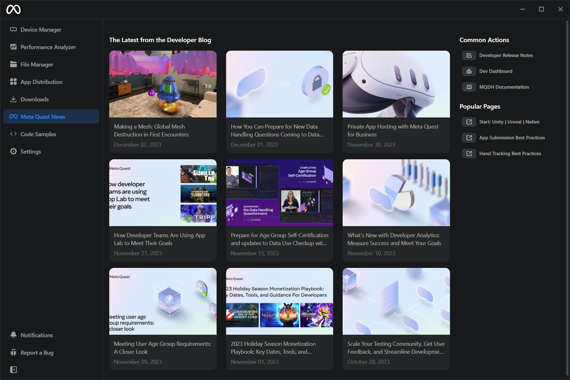
Task: Open App Submission Best Practices
Action: click(512, 137)
